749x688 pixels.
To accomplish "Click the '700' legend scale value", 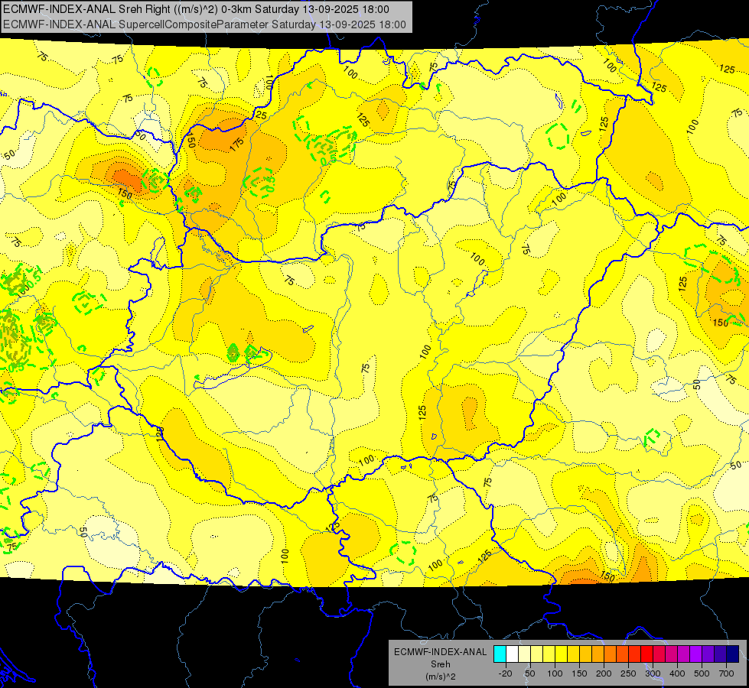I will coord(727,673).
